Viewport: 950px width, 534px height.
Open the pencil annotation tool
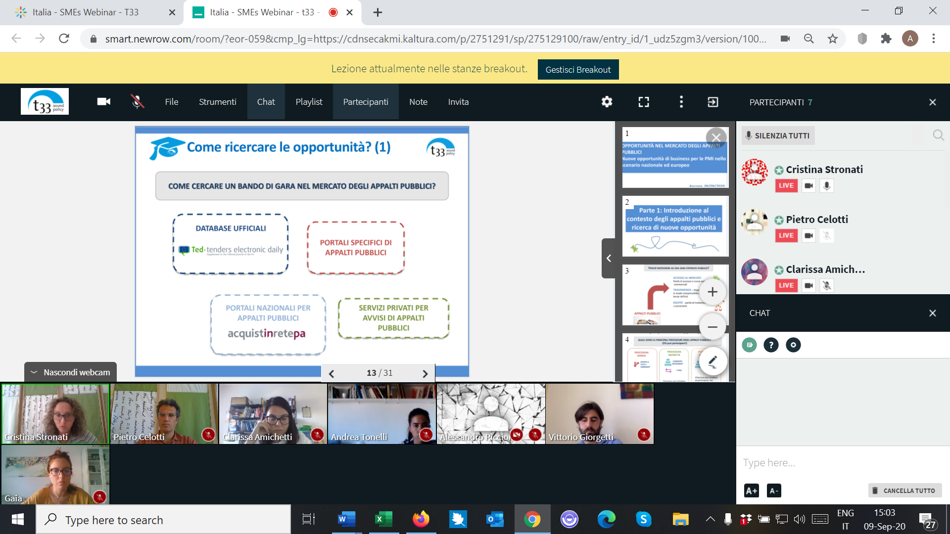tap(712, 361)
